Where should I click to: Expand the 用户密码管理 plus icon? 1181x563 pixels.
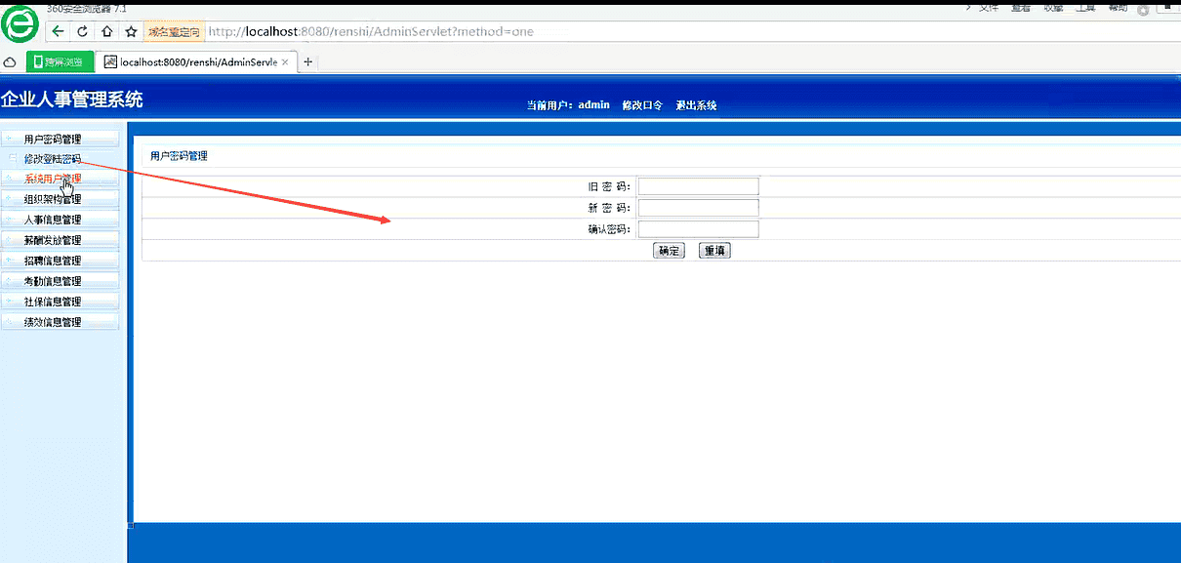pos(10,139)
